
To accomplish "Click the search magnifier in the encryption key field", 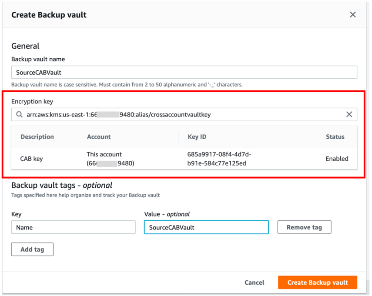I will tap(19, 114).
